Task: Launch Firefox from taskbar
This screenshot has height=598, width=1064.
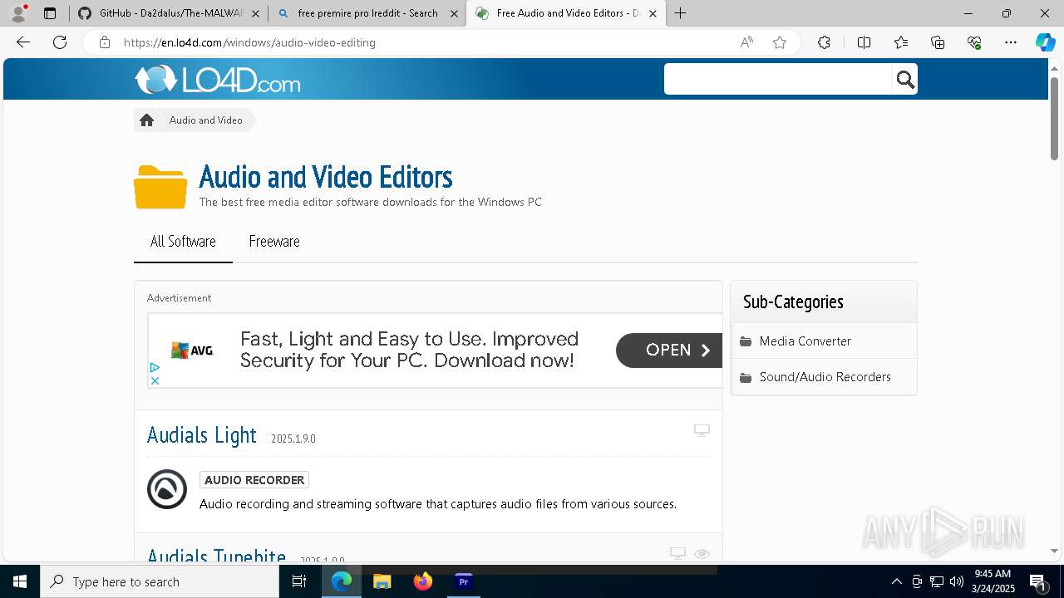Action: pos(423,581)
